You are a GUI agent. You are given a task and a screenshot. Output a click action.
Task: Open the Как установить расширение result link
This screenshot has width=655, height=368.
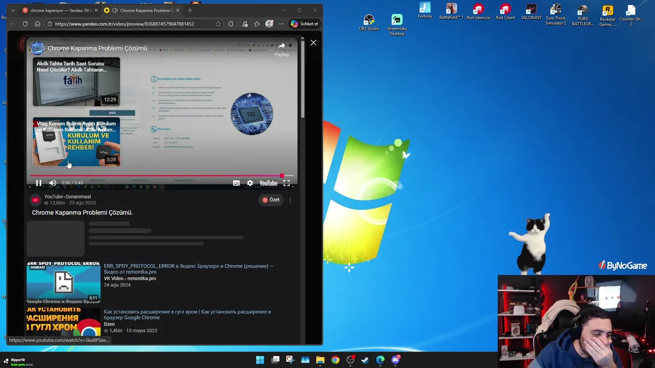coord(187,315)
